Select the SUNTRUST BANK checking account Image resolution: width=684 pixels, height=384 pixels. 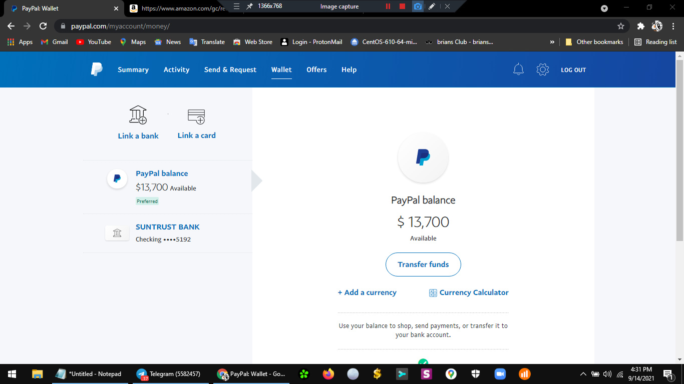[167, 233]
